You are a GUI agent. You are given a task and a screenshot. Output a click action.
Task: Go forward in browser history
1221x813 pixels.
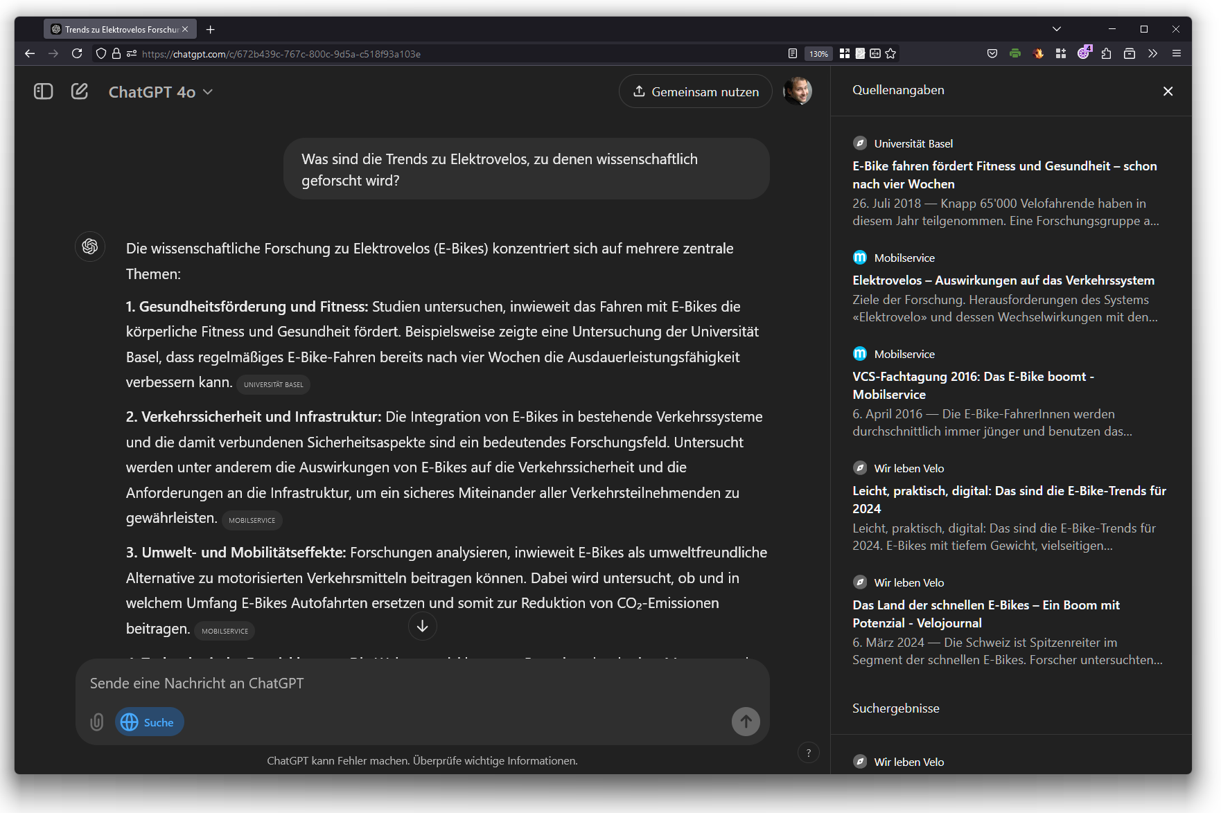click(53, 53)
